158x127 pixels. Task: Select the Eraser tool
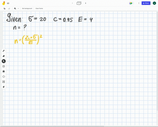tap(4, 56)
